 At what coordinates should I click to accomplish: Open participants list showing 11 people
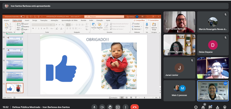[203, 107]
